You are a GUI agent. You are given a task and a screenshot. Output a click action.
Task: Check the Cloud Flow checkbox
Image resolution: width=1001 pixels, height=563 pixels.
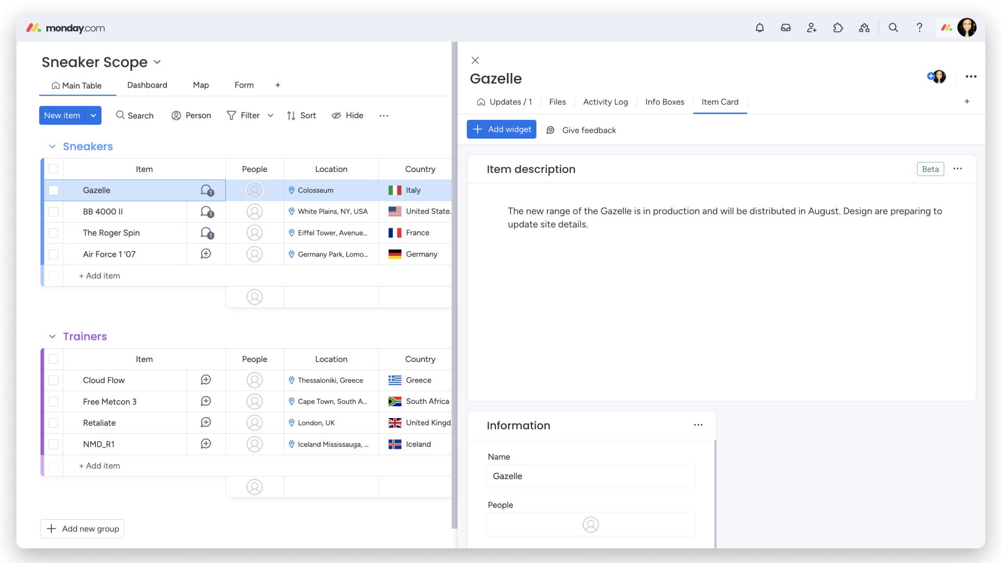pyautogui.click(x=53, y=381)
